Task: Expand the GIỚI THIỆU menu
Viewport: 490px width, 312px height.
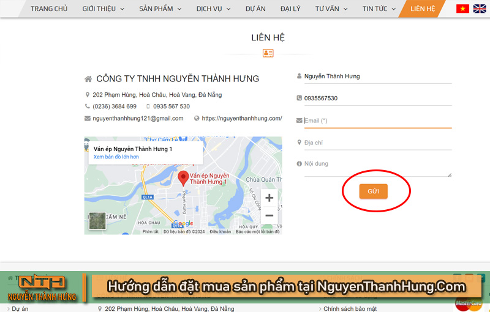Action: tap(103, 9)
